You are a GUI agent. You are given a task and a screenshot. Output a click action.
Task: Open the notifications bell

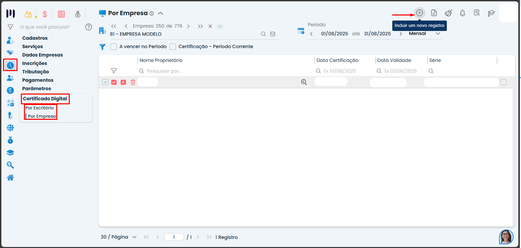pyautogui.click(x=463, y=13)
